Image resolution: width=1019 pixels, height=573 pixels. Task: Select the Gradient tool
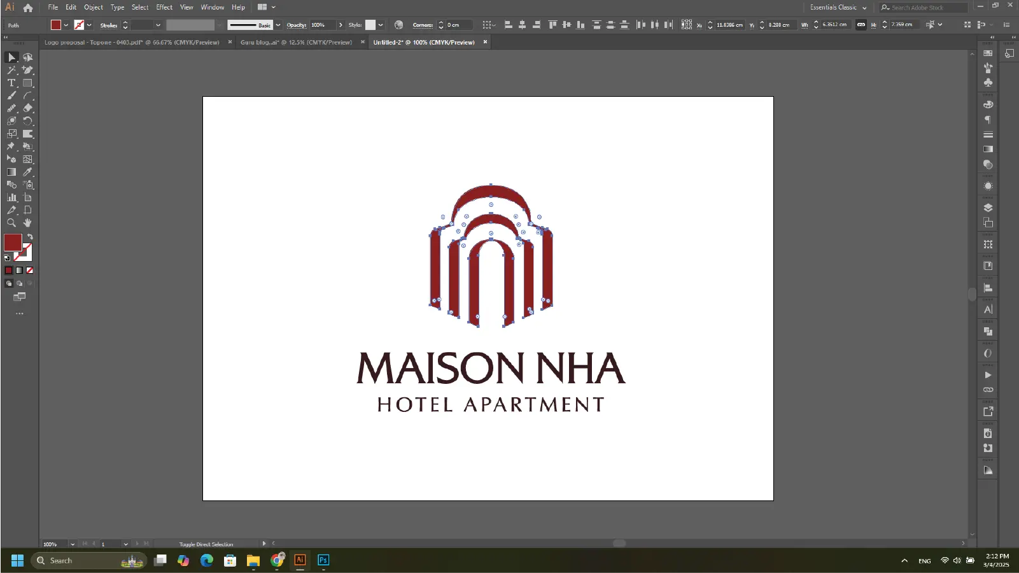[11, 172]
